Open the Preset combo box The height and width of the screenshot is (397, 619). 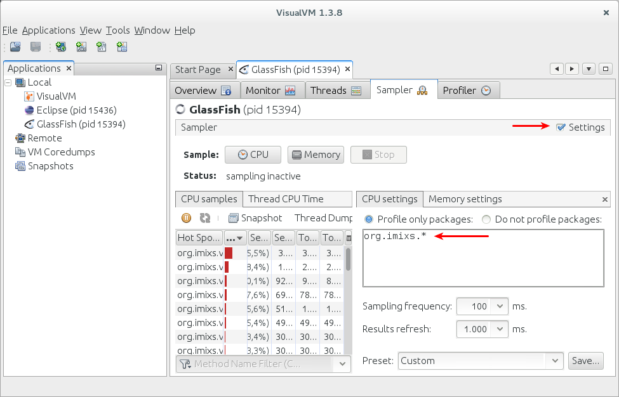click(481, 361)
